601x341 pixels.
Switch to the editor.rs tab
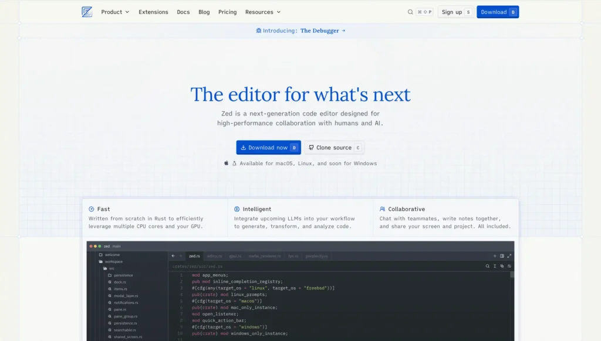coord(214,256)
